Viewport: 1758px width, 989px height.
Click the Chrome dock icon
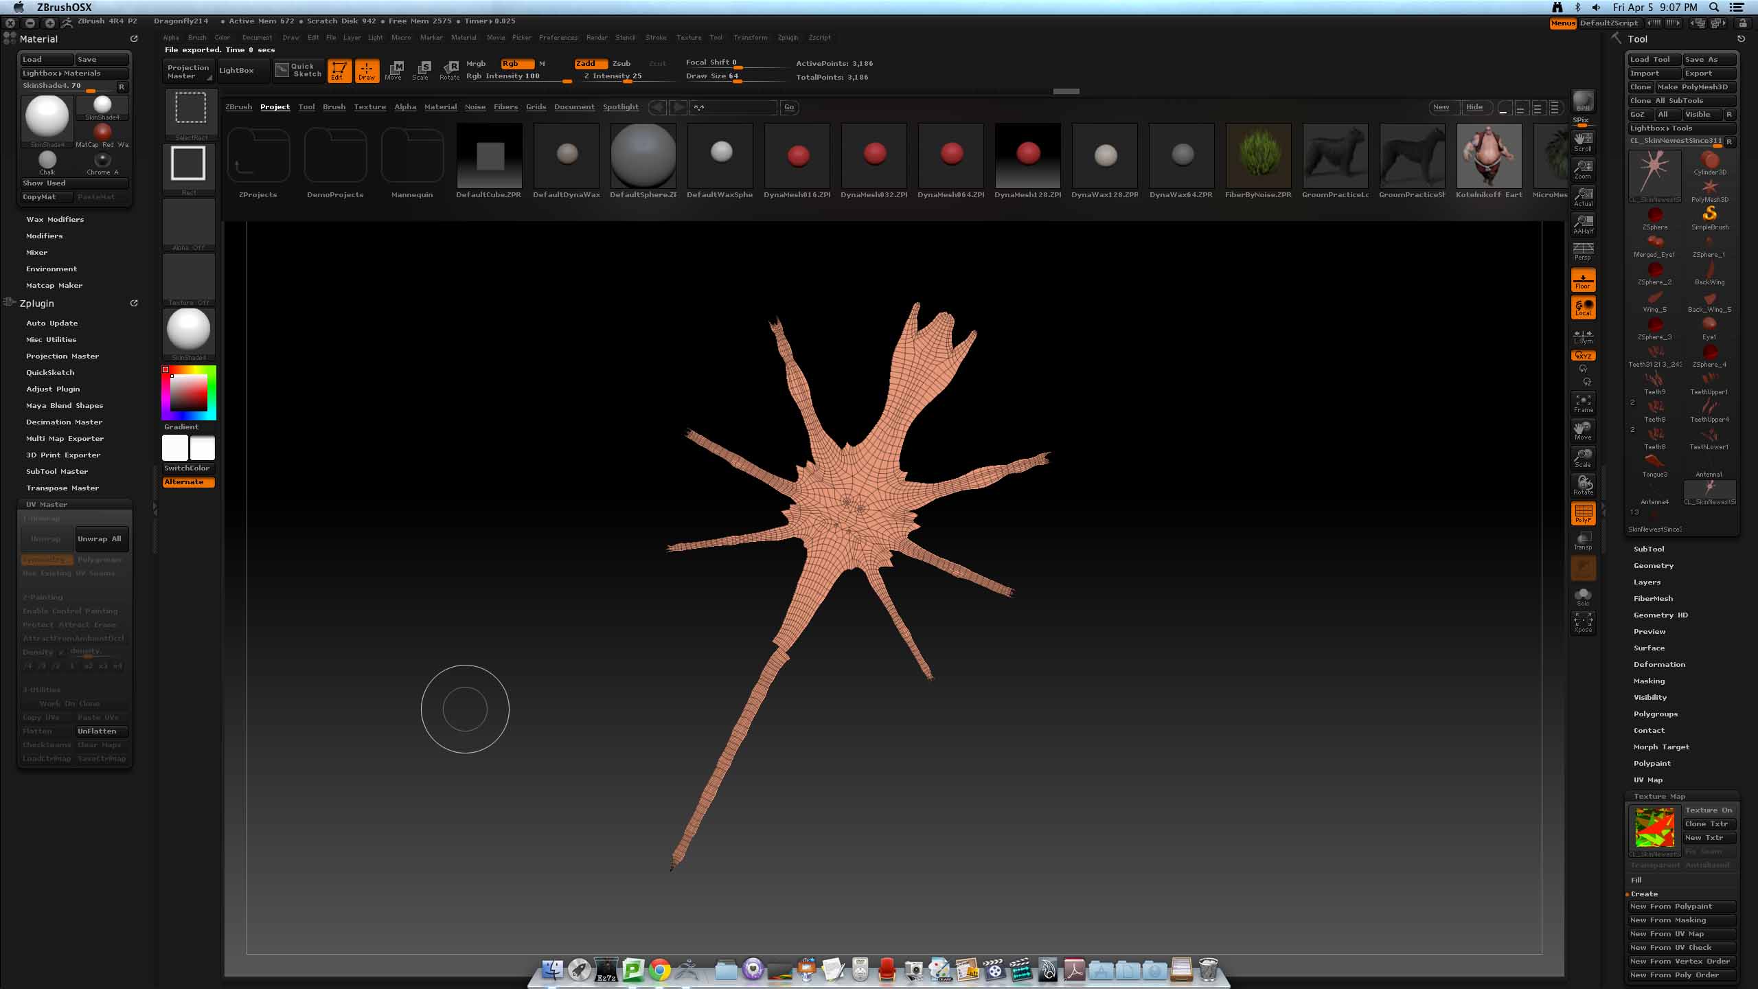pos(660,970)
